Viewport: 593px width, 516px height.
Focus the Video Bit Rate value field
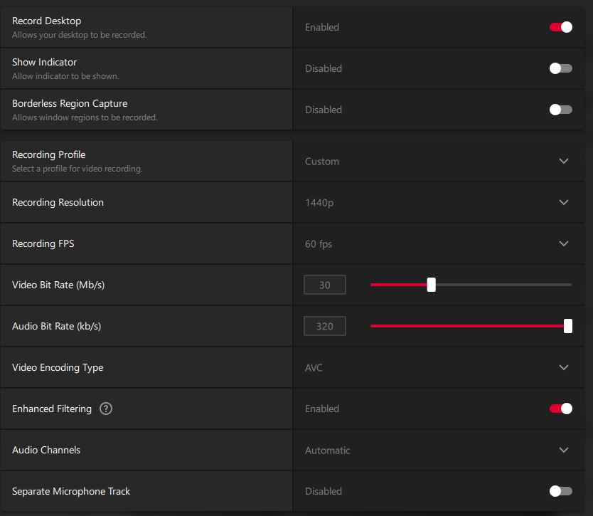pos(325,285)
